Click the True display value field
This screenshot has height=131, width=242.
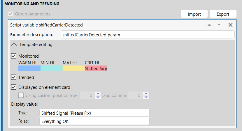[x=94, y=113]
